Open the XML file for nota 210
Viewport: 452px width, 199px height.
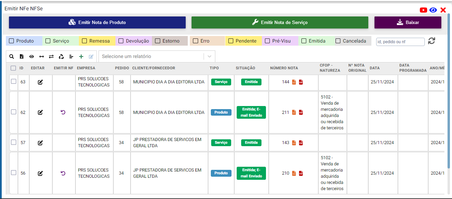(294, 173)
